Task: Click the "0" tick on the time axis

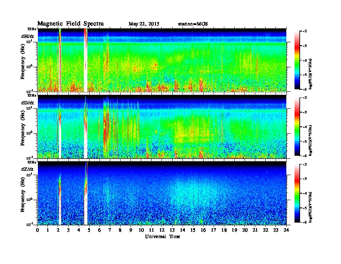Action: click(37, 230)
